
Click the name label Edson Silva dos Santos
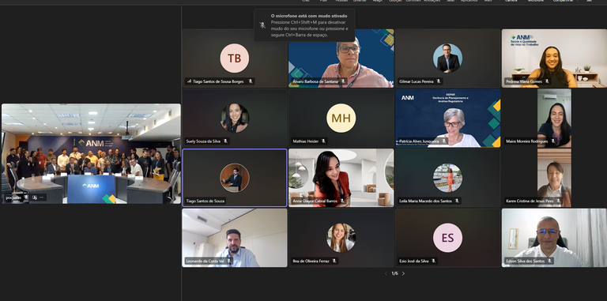525,261
